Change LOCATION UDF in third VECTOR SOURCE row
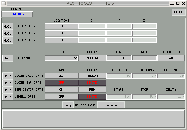The width and height of the screenshot is (187, 130). pyautogui.click(x=61, y=40)
